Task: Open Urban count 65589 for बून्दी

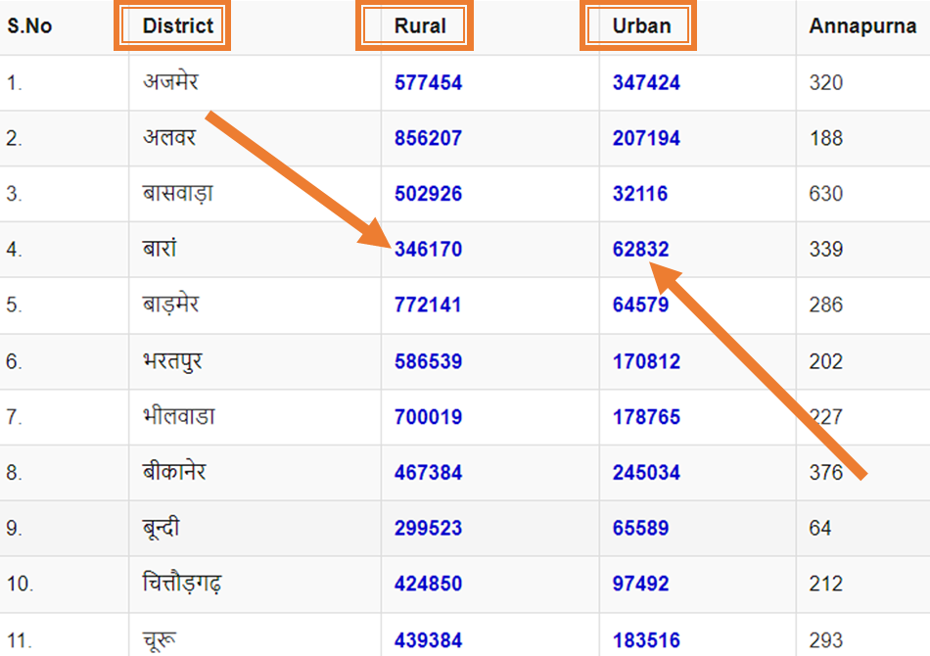Action: [640, 528]
